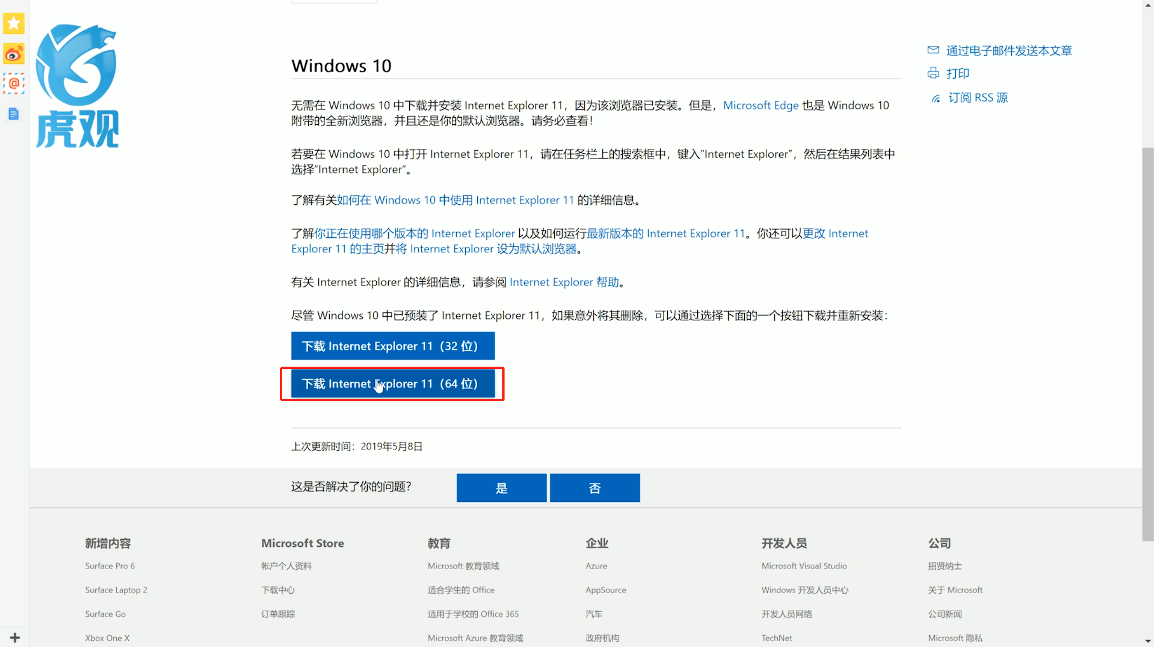The image size is (1154, 647).
Task: Open 下载中心 footer link
Action: [x=278, y=590]
